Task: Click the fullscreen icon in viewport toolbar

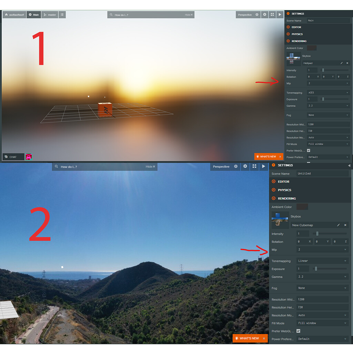Action: [272, 14]
